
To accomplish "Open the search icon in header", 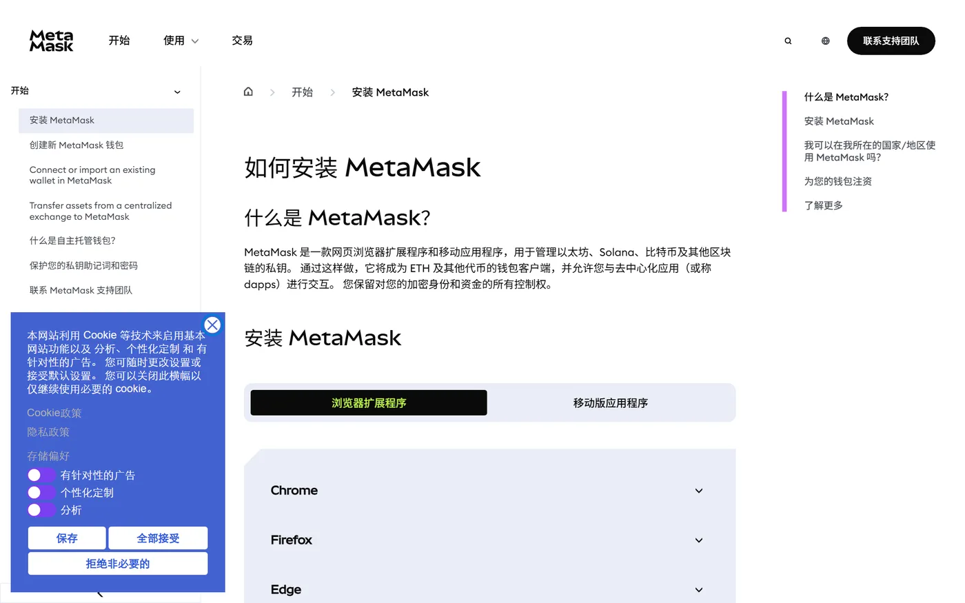I will click(x=788, y=41).
